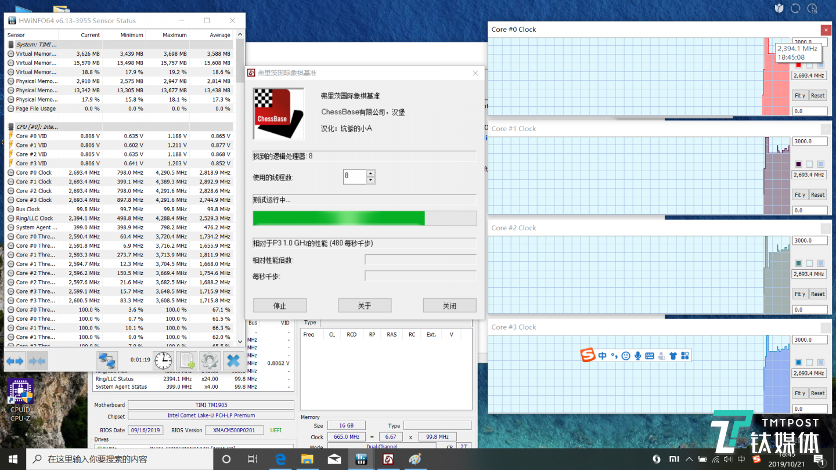Launch CPU-Z from the desktop icon
The width and height of the screenshot is (836, 470).
tap(20, 390)
